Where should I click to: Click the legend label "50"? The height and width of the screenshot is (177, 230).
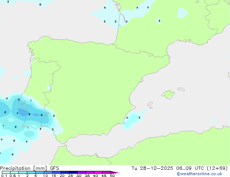point(112,176)
